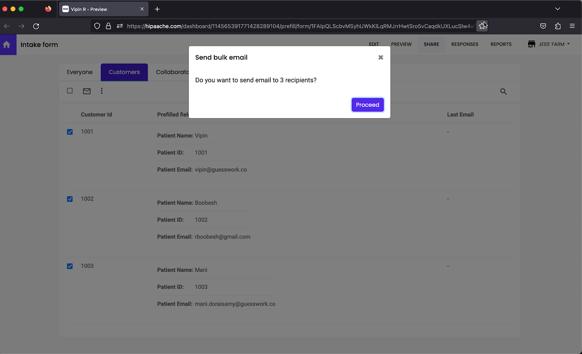Click the home icon beside Intake form
The image size is (582, 354).
[x=7, y=44]
